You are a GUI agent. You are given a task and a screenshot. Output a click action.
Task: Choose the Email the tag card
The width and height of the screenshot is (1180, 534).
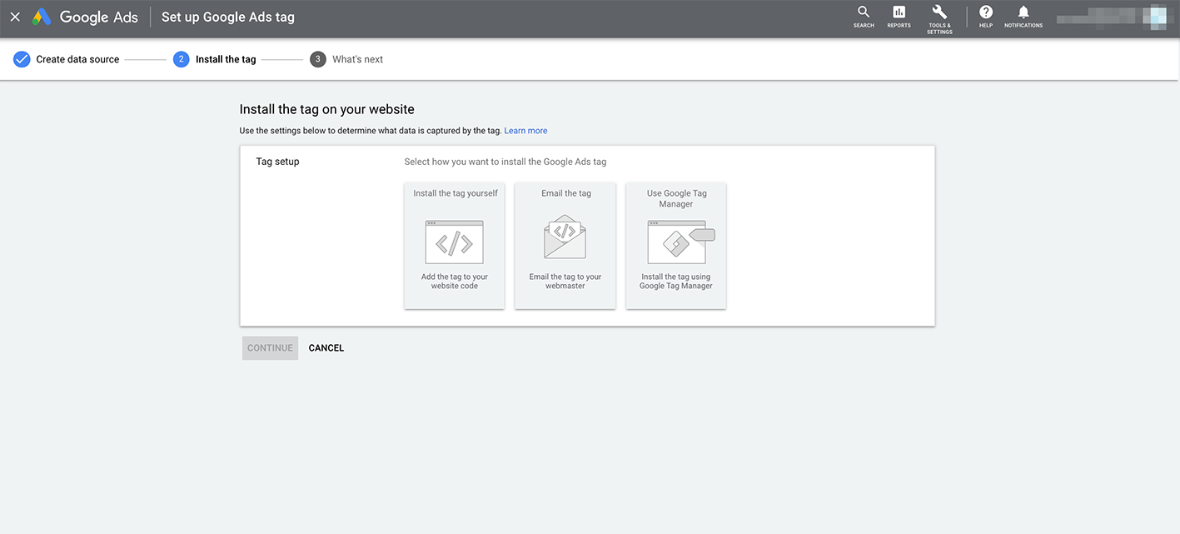(x=565, y=246)
